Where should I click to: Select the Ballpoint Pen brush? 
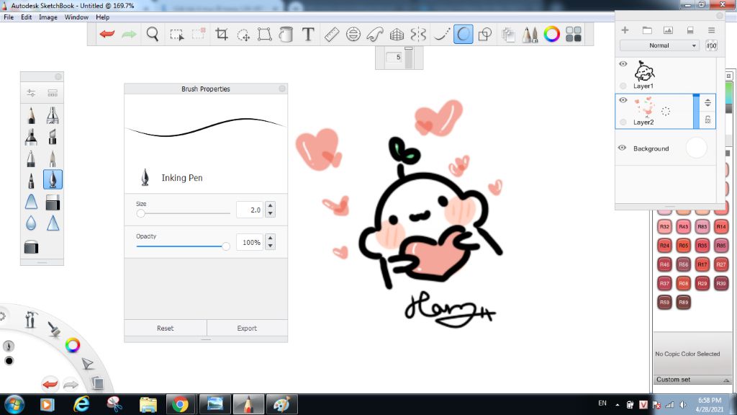pyautogui.click(x=31, y=159)
